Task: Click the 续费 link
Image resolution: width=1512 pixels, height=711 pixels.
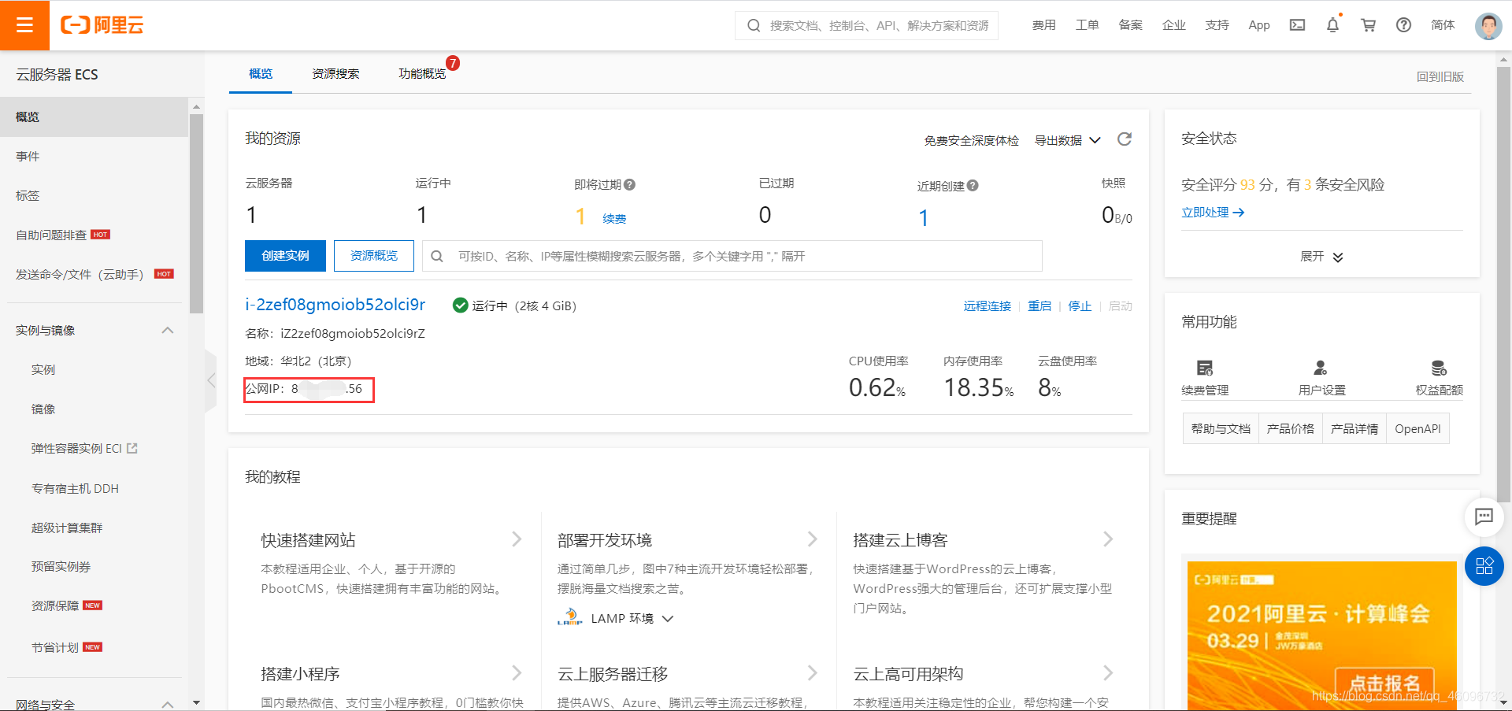Action: tap(614, 219)
